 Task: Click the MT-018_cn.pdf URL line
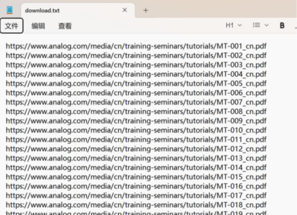(x=136, y=205)
